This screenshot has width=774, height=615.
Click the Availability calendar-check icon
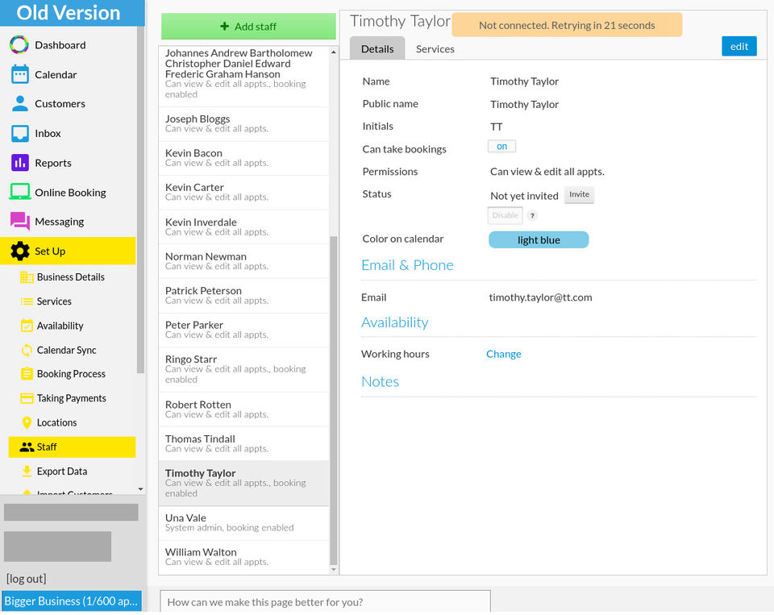[27, 326]
